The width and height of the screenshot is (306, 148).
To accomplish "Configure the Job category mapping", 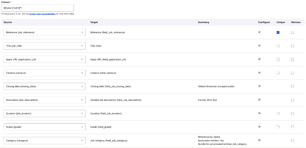I will tap(259, 140).
